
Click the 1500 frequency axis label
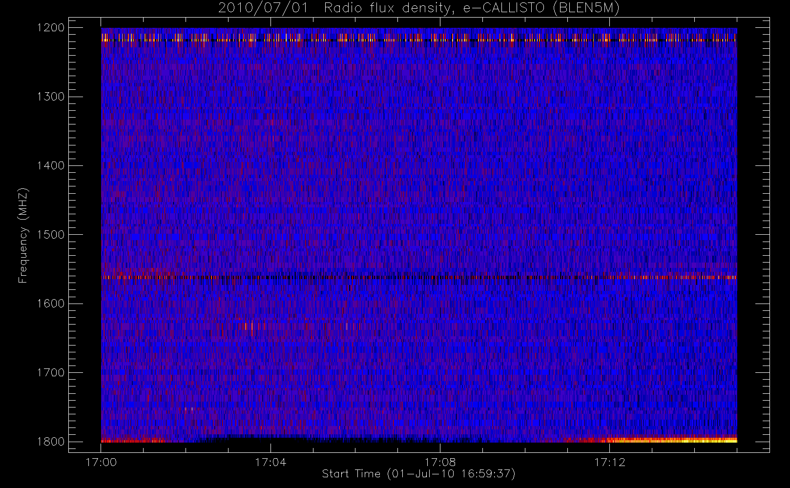tap(51, 235)
